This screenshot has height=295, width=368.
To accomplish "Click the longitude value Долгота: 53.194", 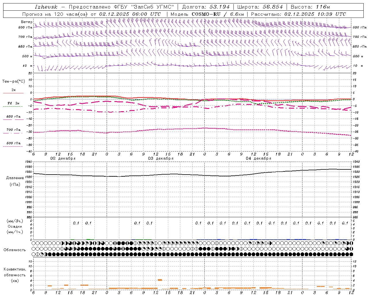I will coord(206,7).
